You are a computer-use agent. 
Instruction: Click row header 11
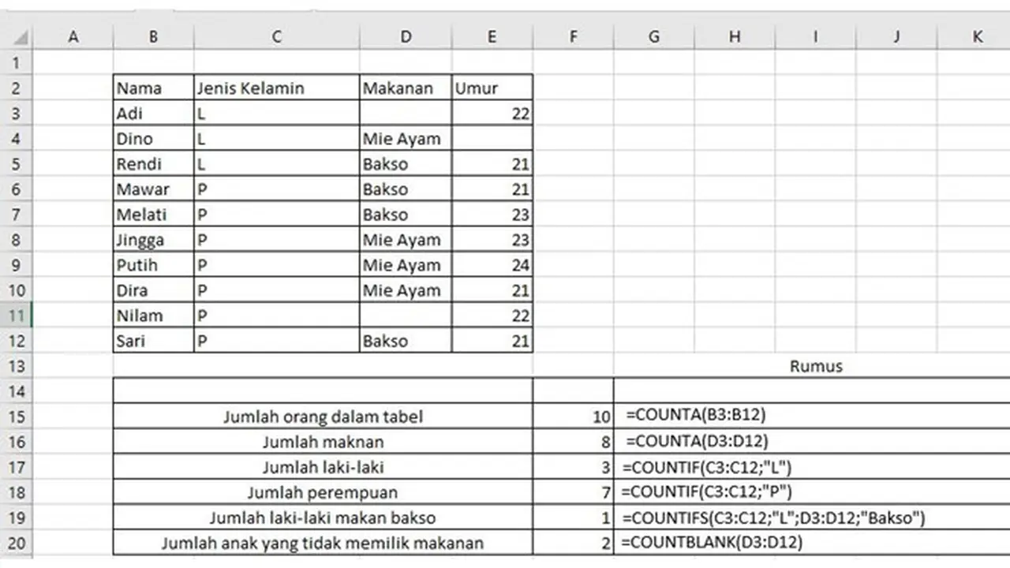coord(16,316)
